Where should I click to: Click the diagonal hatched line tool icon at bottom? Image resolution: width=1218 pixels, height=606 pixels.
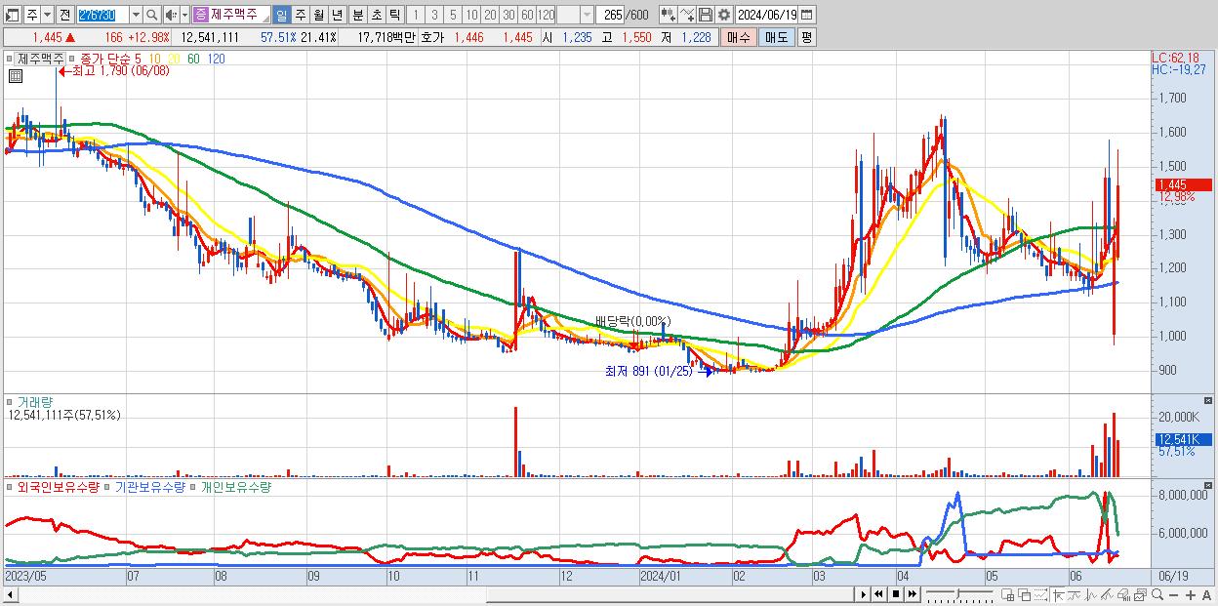(1107, 595)
